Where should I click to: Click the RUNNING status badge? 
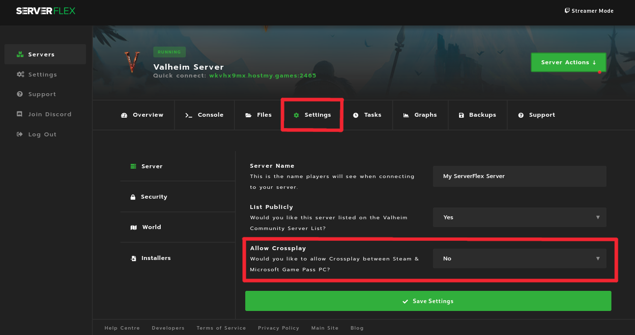(170, 52)
